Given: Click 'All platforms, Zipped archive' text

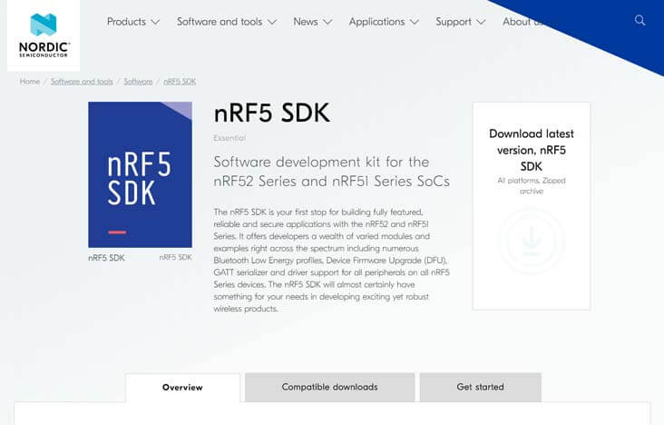Looking at the screenshot, I should (532, 186).
